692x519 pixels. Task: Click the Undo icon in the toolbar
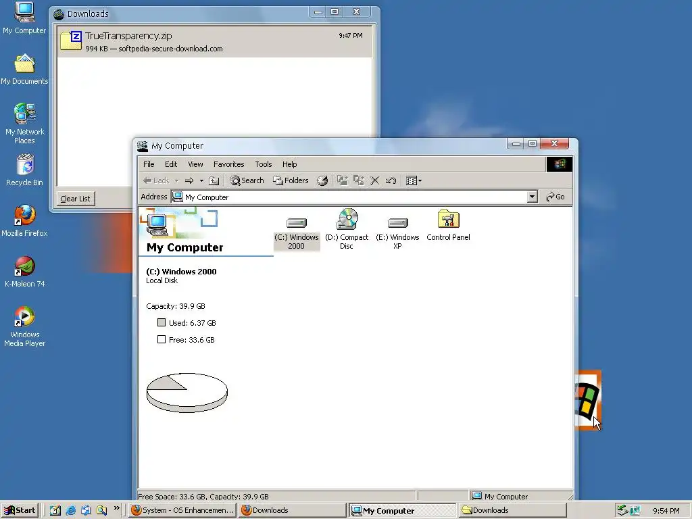click(x=391, y=180)
